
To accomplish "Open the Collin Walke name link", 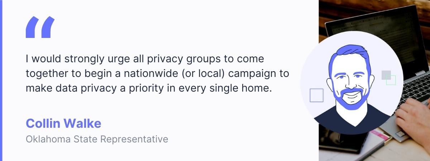I will [x=63, y=124].
